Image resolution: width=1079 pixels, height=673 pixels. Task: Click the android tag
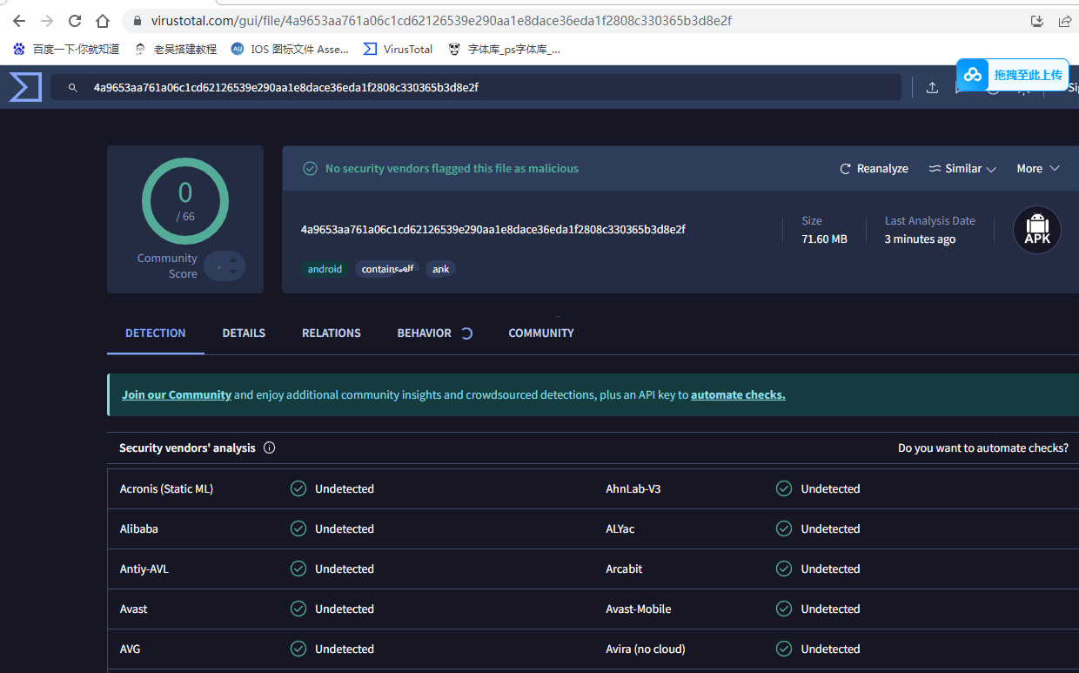coord(325,269)
